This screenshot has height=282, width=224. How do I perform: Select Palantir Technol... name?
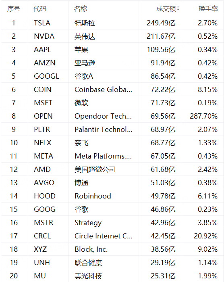104,130
